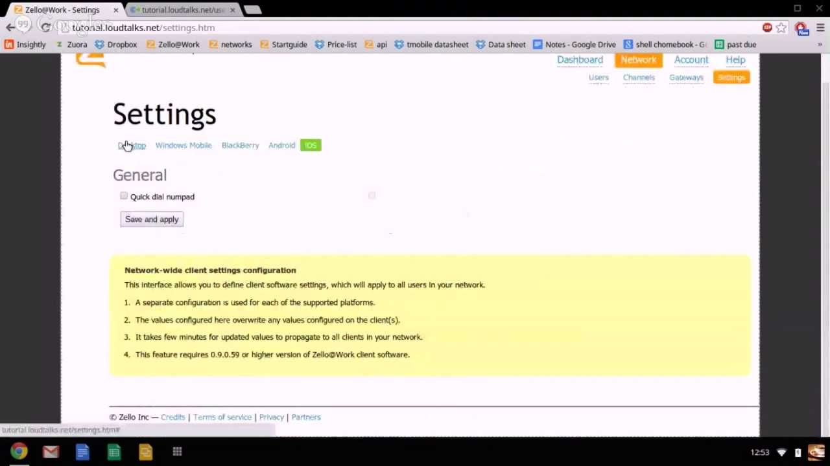Go to Dashboard in top navigation

click(580, 60)
